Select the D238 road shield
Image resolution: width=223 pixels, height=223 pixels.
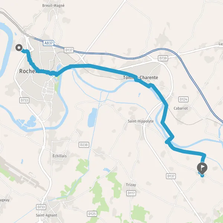[x=84, y=145]
